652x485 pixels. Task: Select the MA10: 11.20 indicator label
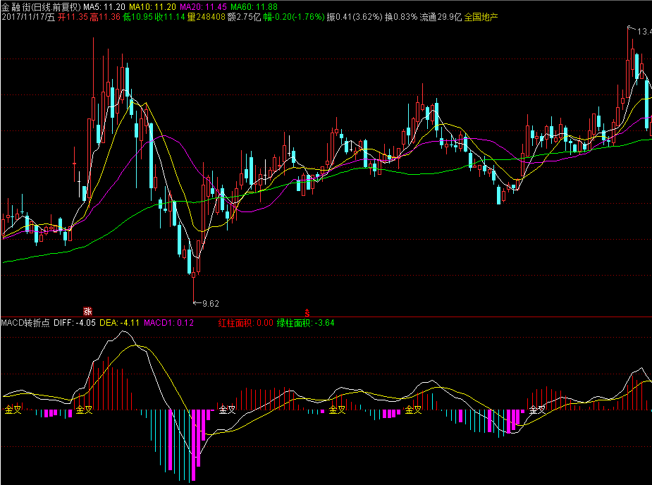[x=152, y=6]
